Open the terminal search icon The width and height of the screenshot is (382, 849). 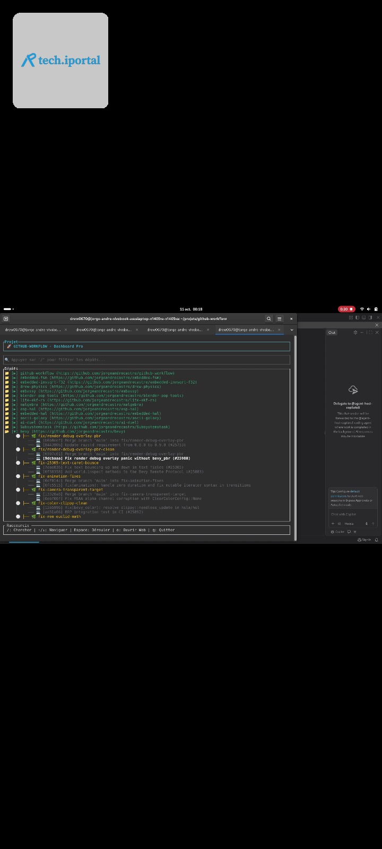pos(269,319)
